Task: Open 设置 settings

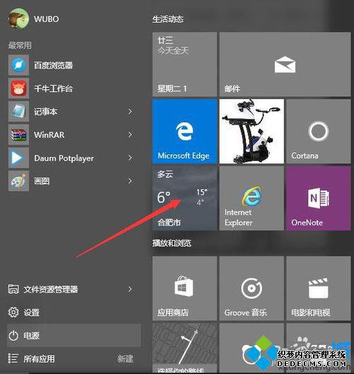Action: (24, 312)
